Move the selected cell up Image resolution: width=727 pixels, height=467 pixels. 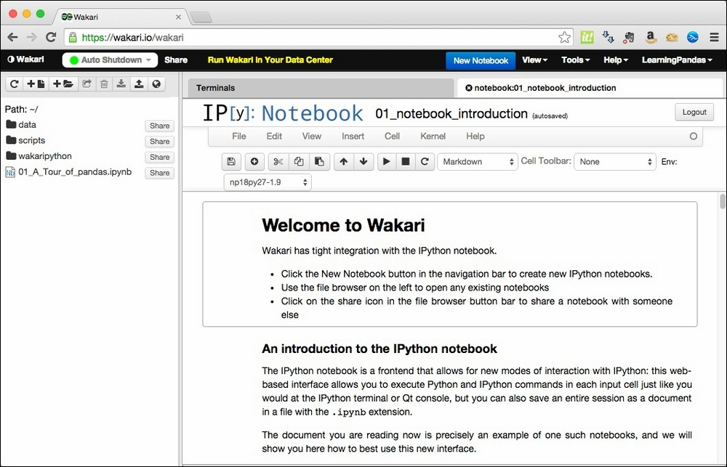[344, 162]
